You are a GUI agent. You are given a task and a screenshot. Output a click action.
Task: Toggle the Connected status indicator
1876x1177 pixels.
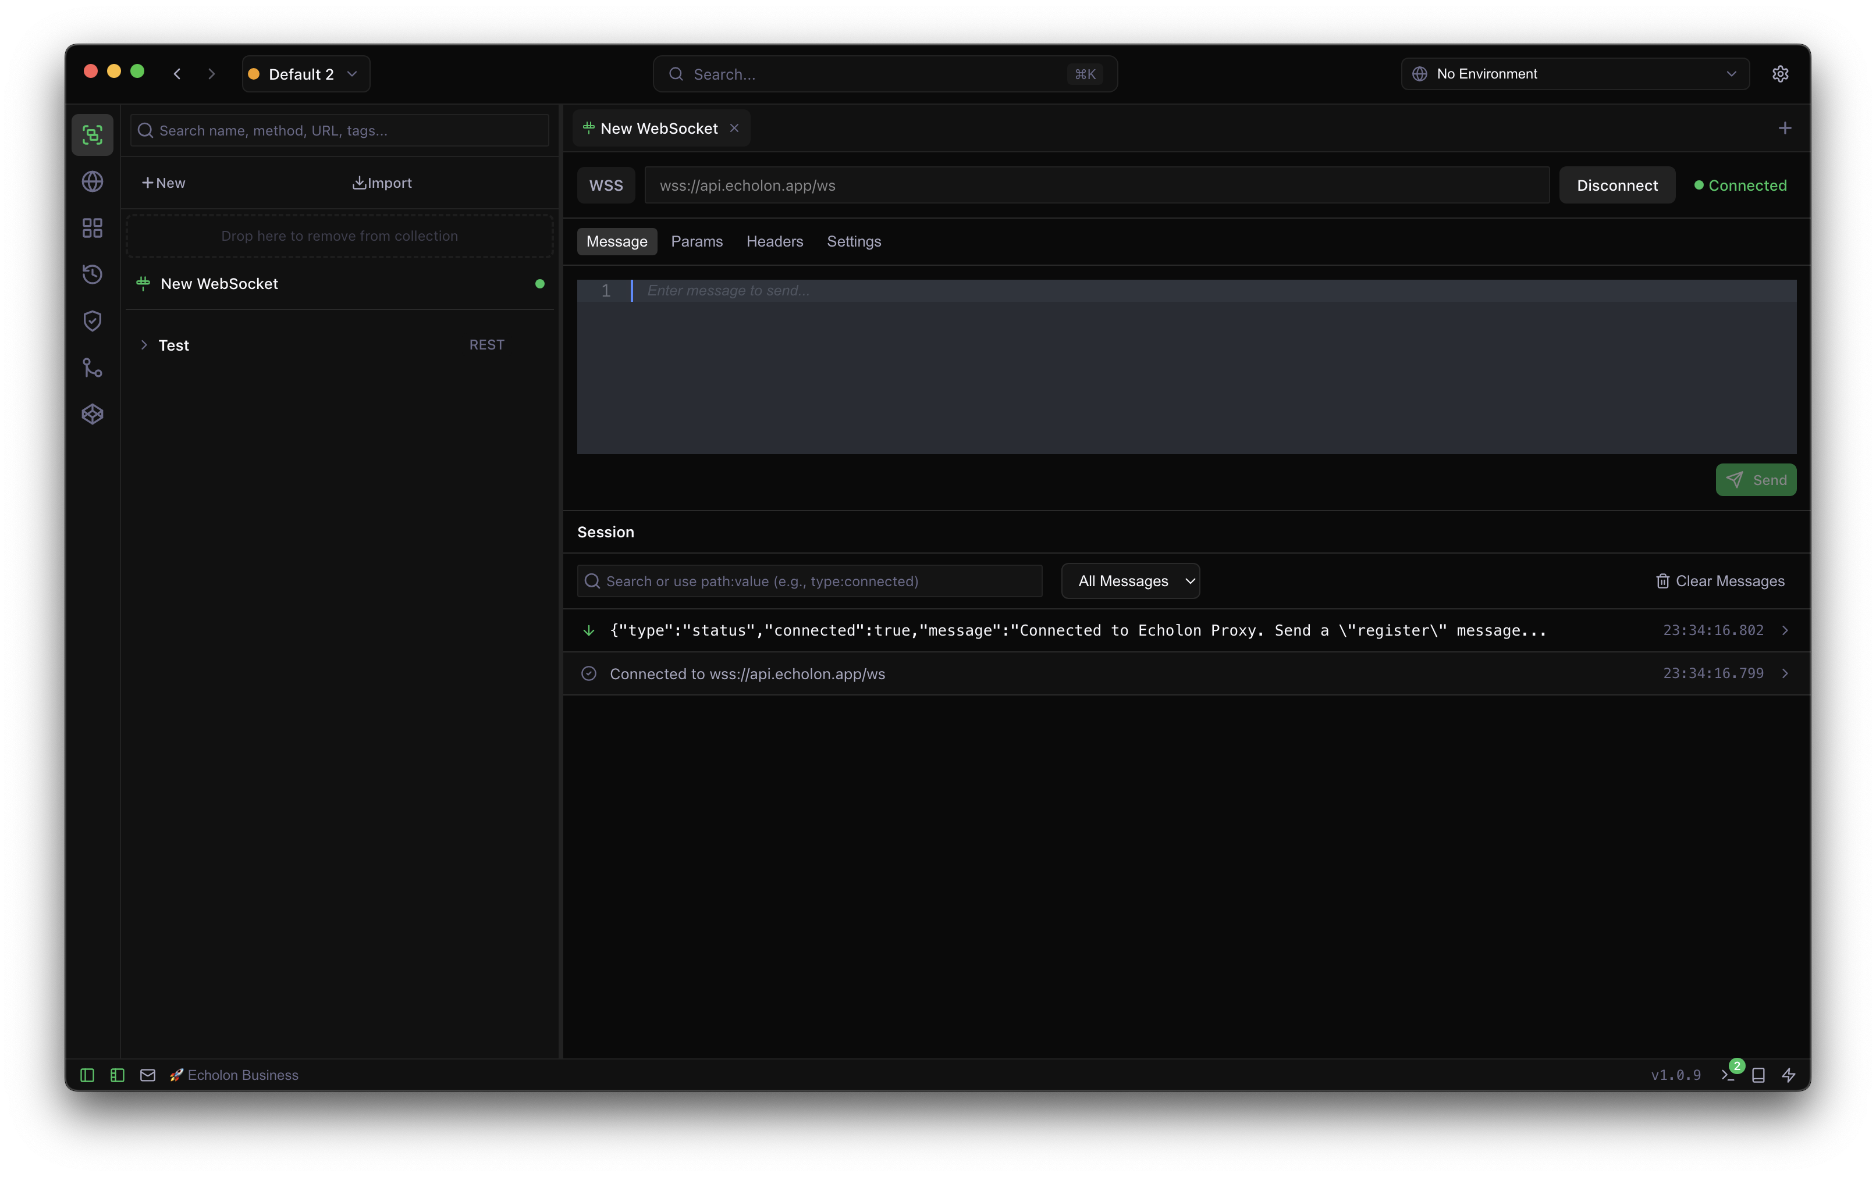click(x=1740, y=184)
